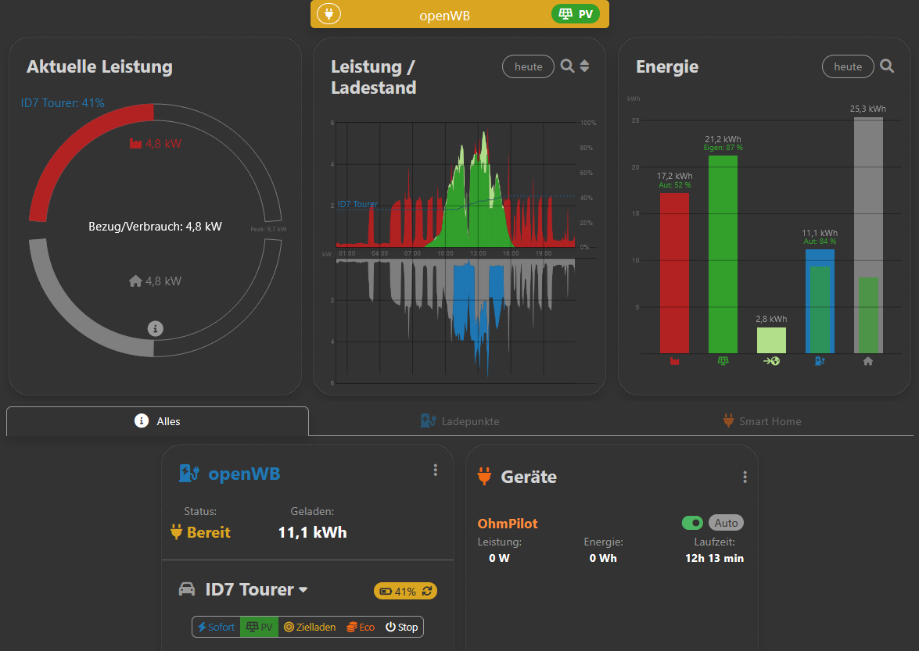Click the heute button on Energie panel
The height and width of the screenshot is (651, 919).
point(848,66)
